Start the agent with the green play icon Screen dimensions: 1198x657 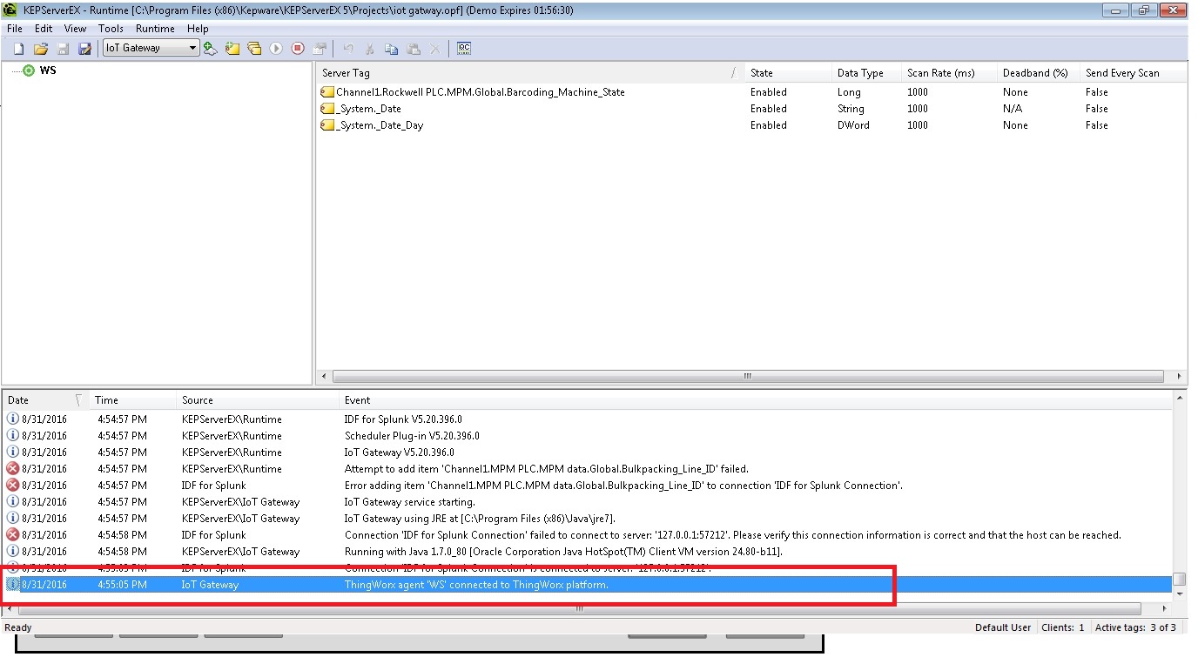[276, 48]
